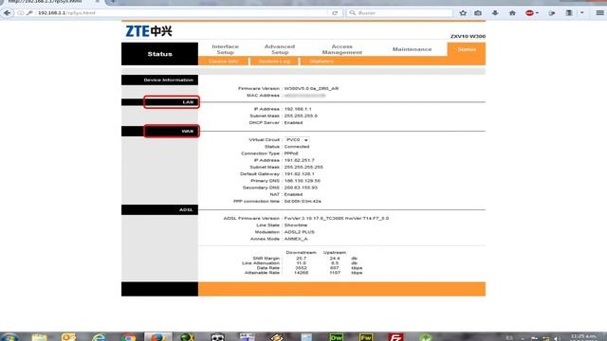The width and height of the screenshot is (607, 341).
Task: Click the ZTE logo
Action: click(149, 31)
